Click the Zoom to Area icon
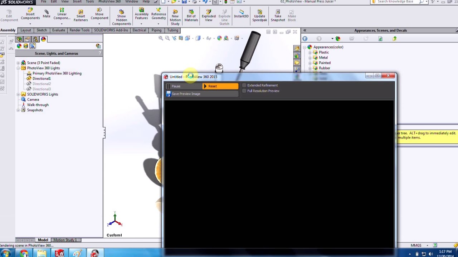Image resolution: width=458 pixels, height=257 pixels. click(167, 38)
